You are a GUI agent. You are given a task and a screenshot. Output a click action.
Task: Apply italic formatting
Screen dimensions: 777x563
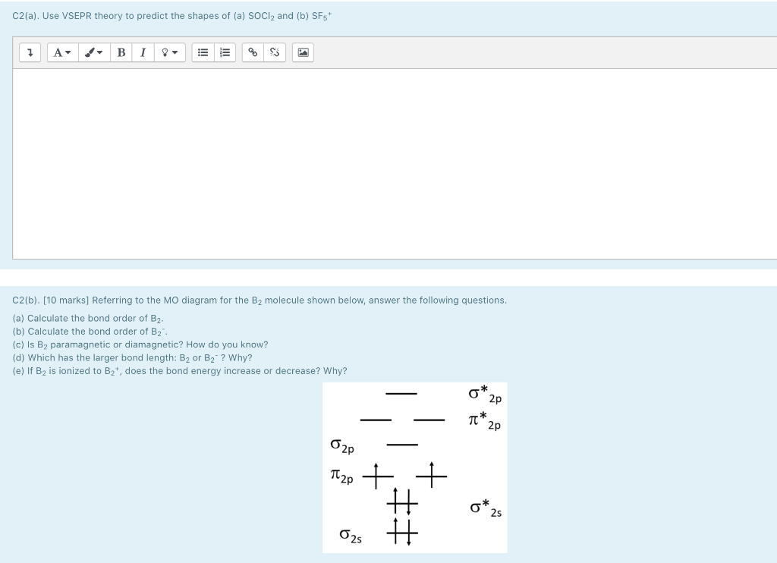142,52
